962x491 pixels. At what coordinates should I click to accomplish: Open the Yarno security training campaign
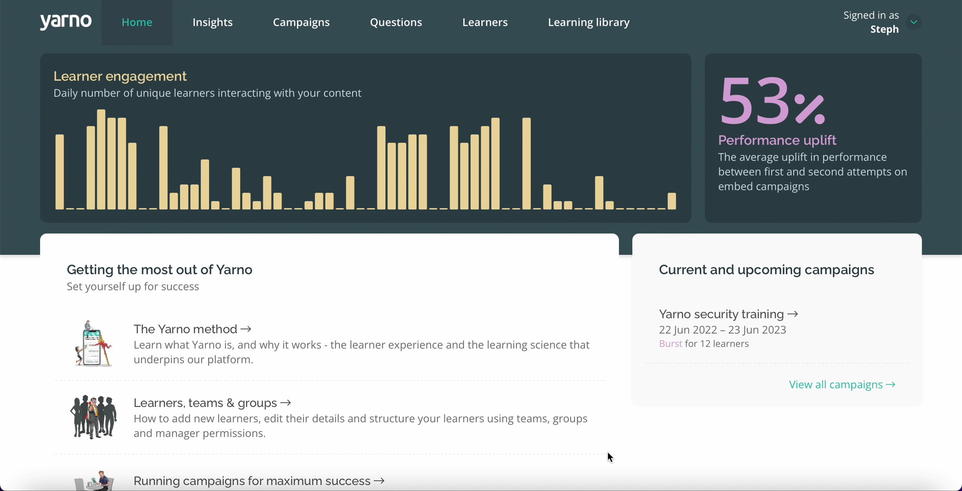tap(729, 314)
